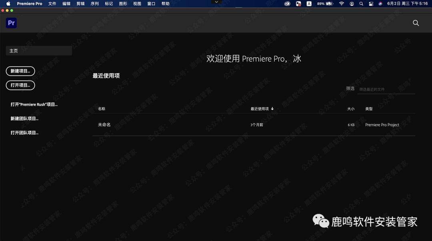This screenshot has height=241, width=432.
Task: Click the input source A icon
Action: coord(309,4)
